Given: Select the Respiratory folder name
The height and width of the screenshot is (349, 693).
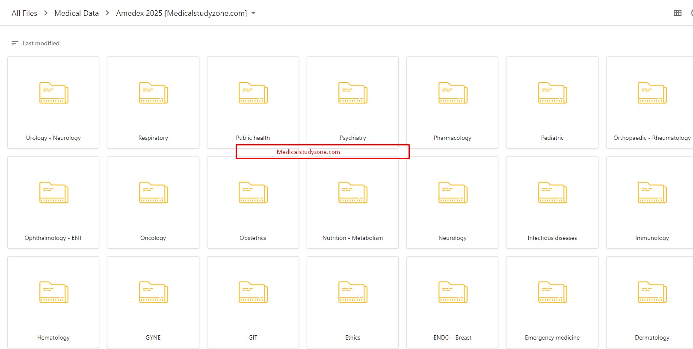Looking at the screenshot, I should (x=153, y=138).
